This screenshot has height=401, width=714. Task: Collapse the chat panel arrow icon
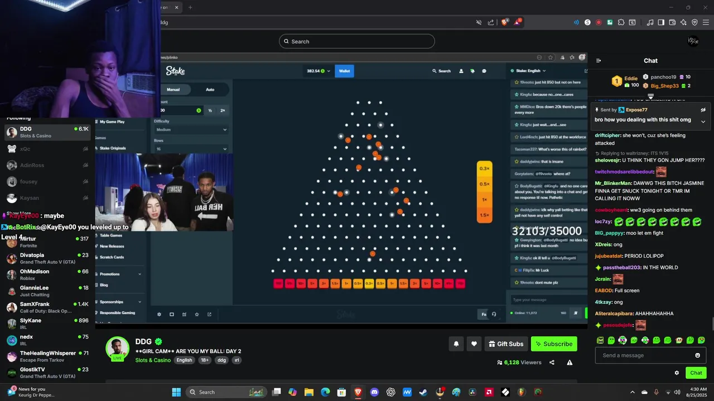pos(599,61)
